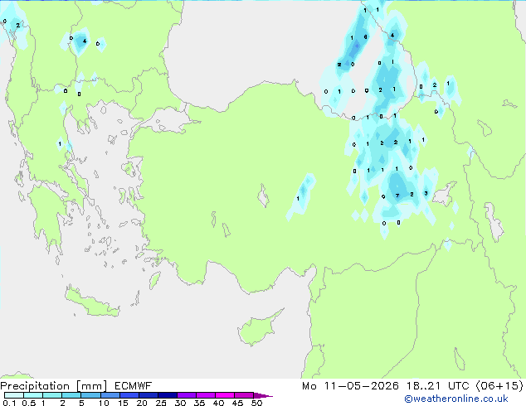The width and height of the screenshot is (526, 406).
Task: Click the legend label '50'
Action: tap(256, 403)
